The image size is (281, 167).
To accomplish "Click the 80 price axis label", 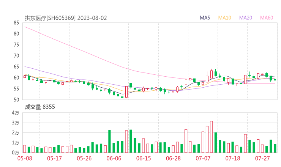I will pos(16,34).
